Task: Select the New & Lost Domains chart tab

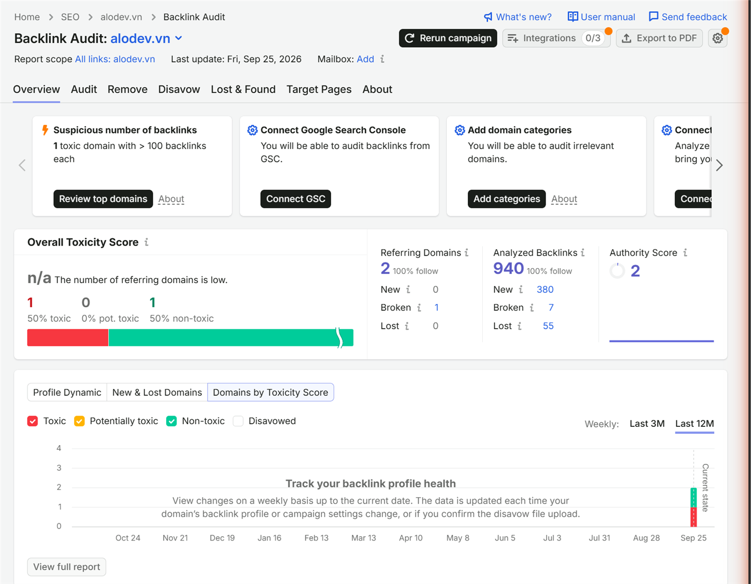Action: (x=157, y=393)
